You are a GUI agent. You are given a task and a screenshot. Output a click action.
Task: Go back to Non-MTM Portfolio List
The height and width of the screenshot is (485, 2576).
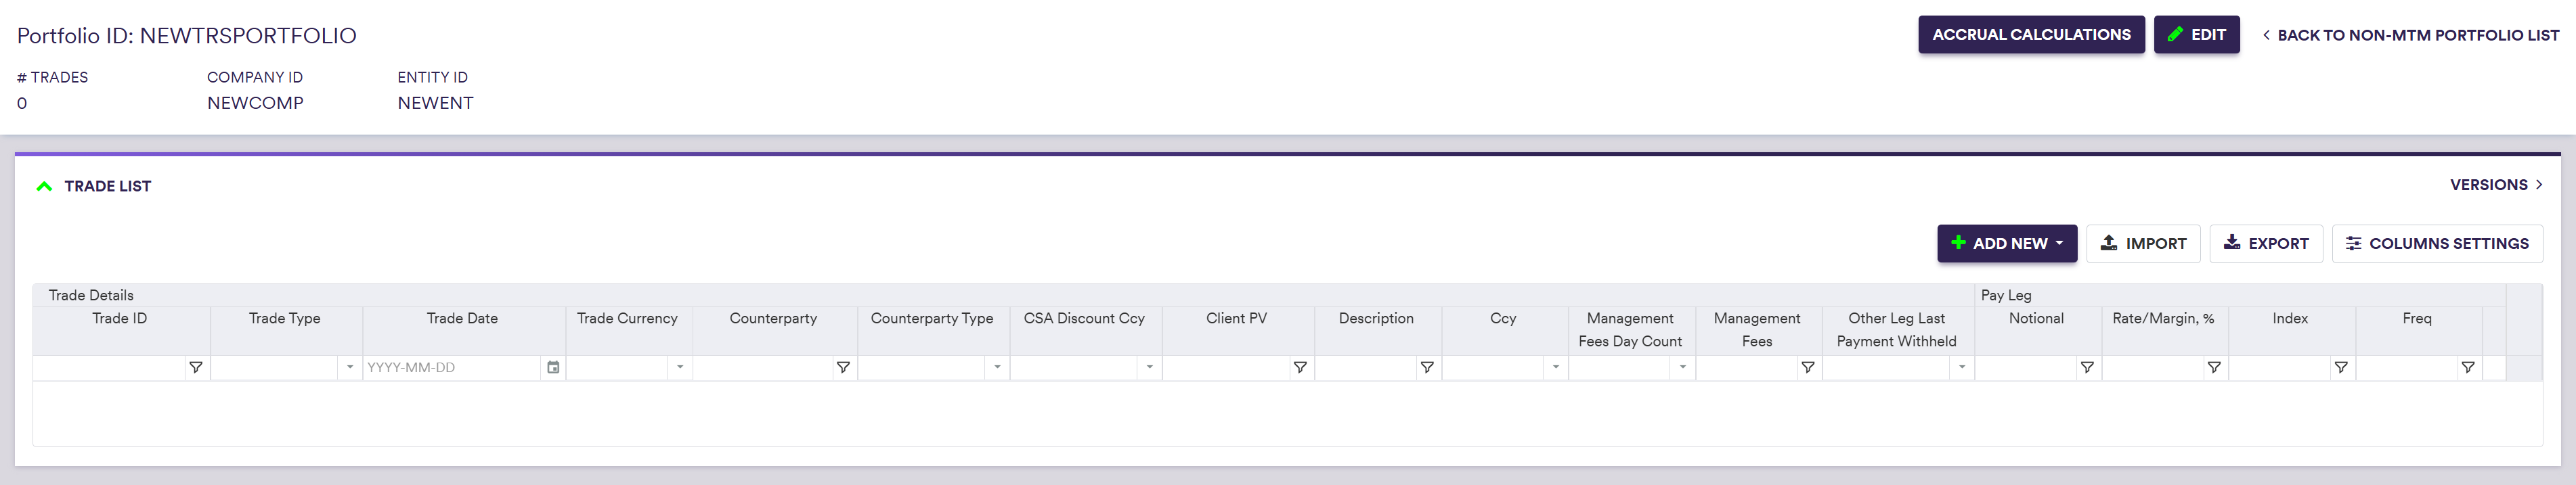click(x=2411, y=35)
